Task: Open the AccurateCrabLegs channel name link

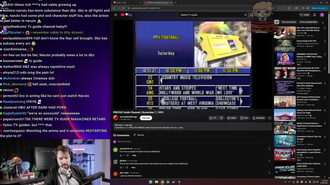Action: coord(128,117)
